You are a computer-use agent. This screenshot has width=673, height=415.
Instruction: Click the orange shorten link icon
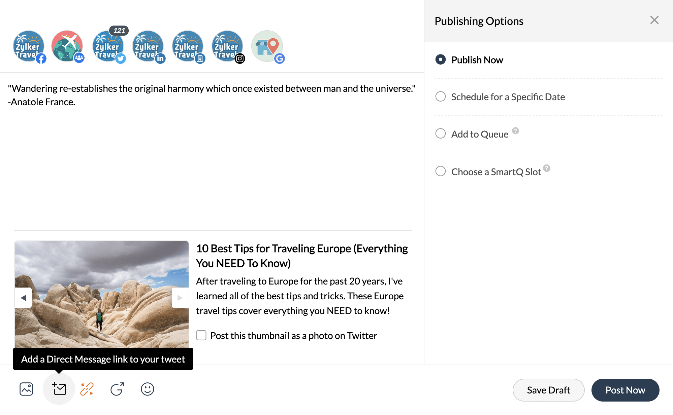click(87, 389)
